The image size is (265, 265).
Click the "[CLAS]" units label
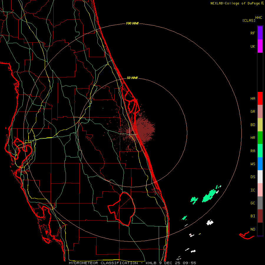[x=249, y=21]
